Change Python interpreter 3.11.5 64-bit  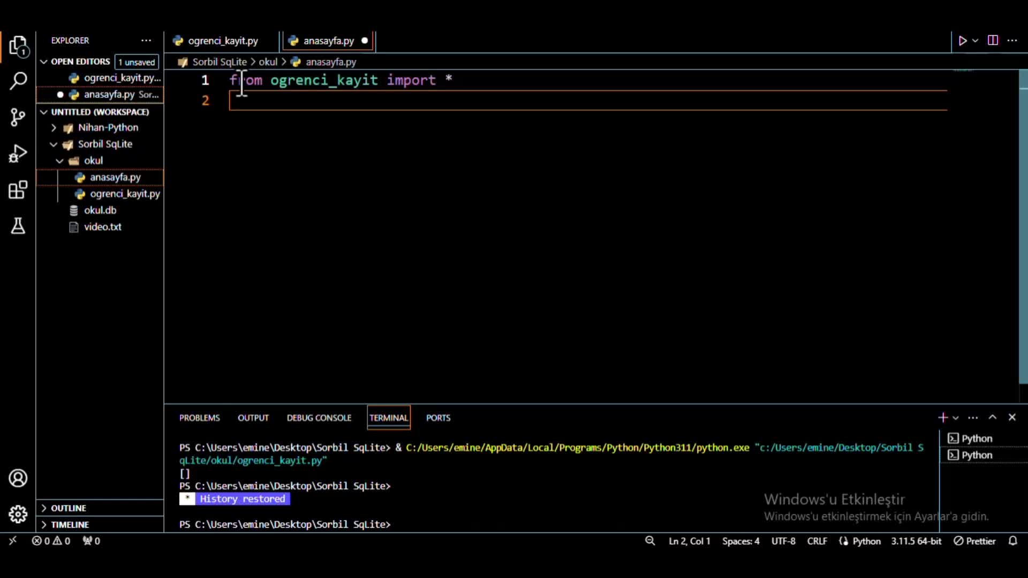point(916,541)
